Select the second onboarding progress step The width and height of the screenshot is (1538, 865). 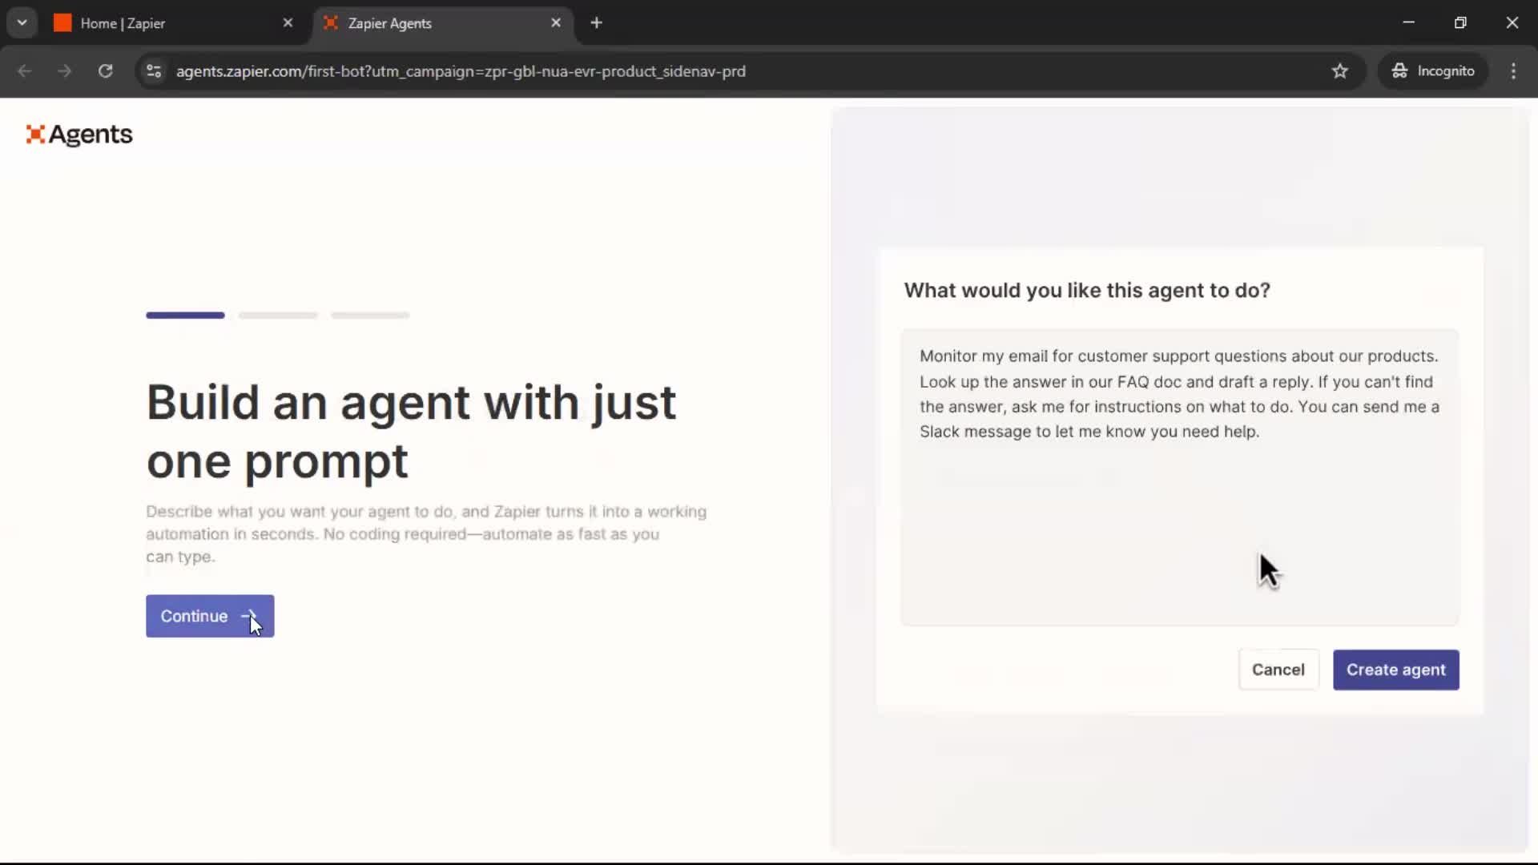(278, 316)
